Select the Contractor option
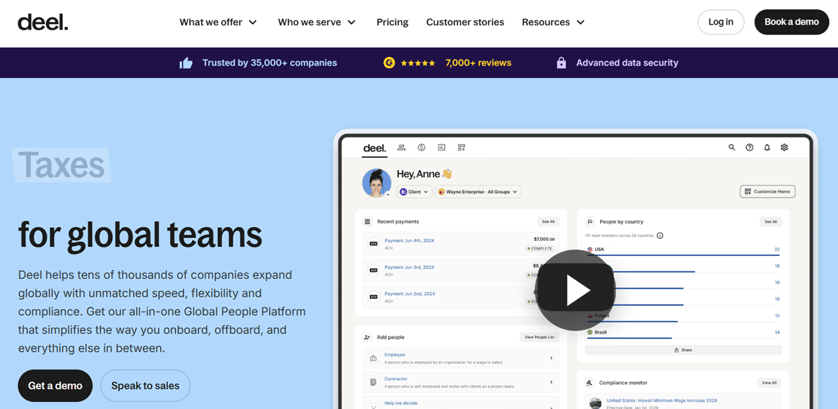 tap(461, 382)
